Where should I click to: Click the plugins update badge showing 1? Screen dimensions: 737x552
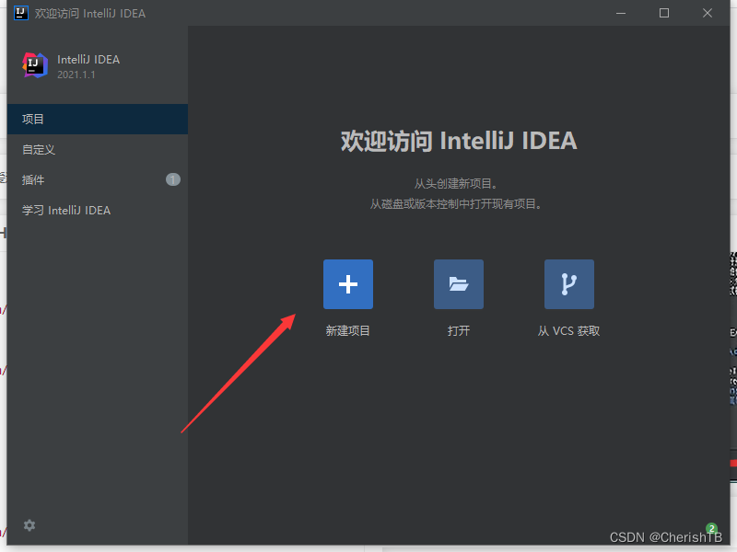point(173,179)
